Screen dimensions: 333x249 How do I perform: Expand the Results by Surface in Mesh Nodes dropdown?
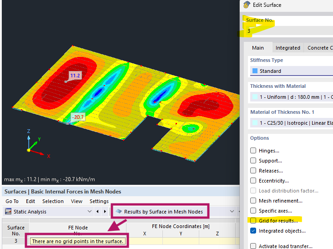click(x=232, y=212)
